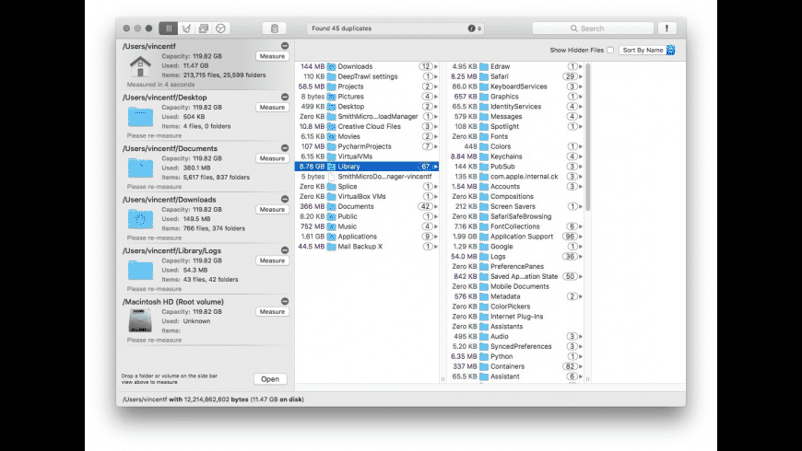Select the Library row in first column

point(367,167)
